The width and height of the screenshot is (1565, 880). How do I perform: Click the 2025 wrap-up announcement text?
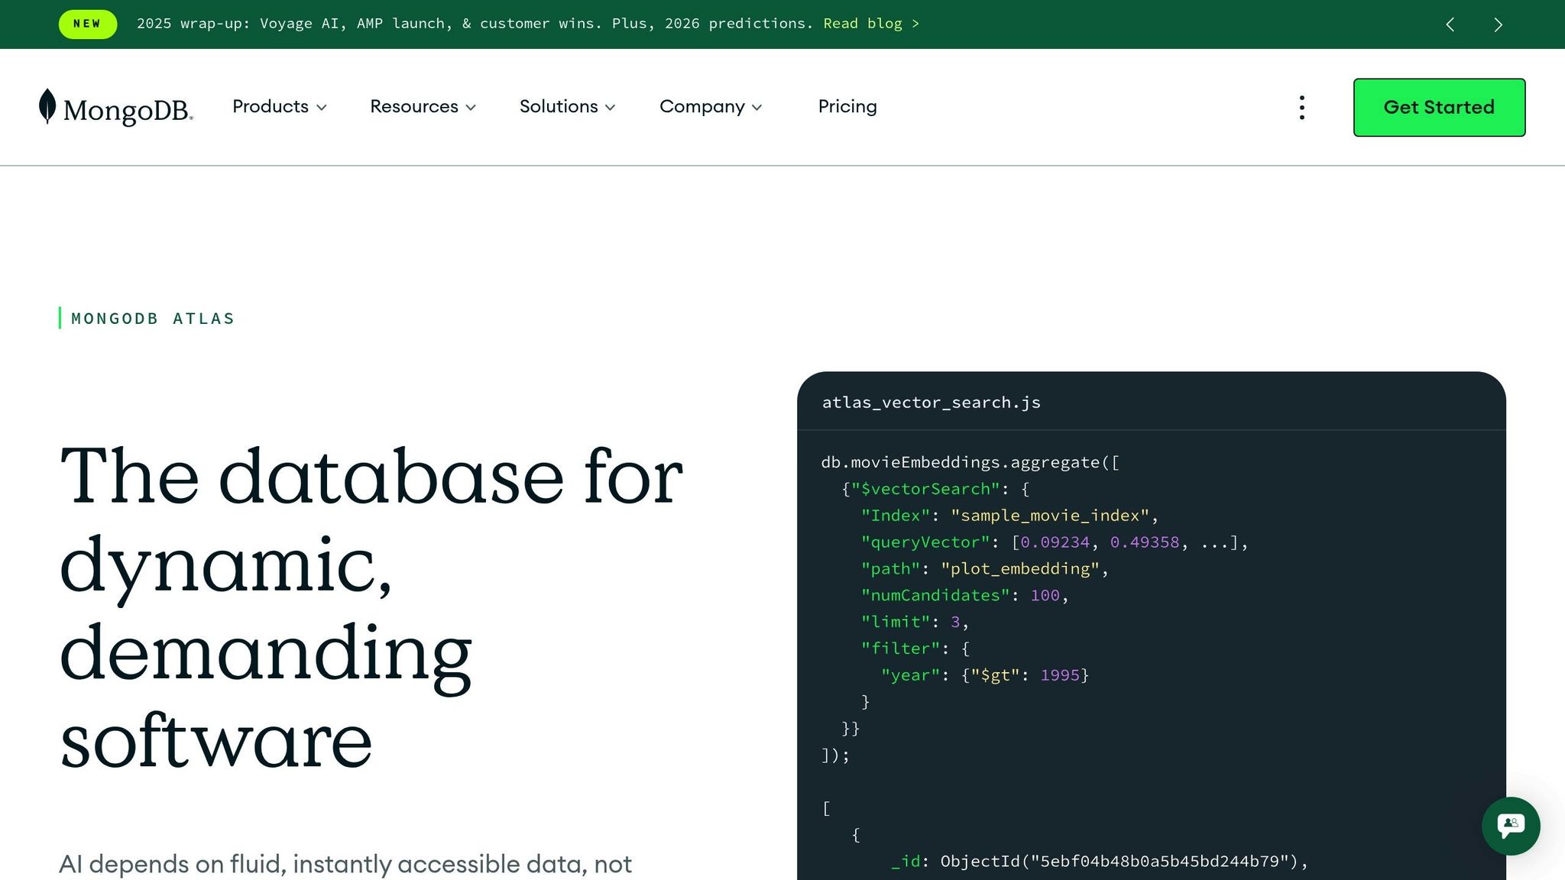474,24
